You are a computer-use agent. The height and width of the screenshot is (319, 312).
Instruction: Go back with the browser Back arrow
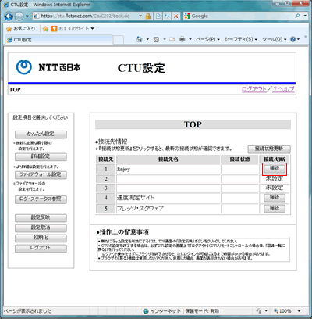pos(9,16)
